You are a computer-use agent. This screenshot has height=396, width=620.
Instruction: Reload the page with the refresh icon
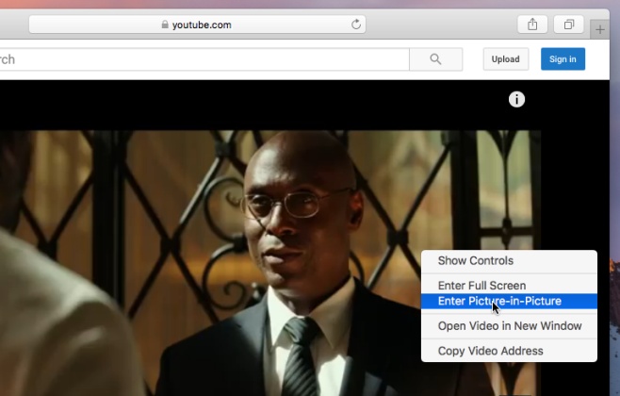pos(356,25)
